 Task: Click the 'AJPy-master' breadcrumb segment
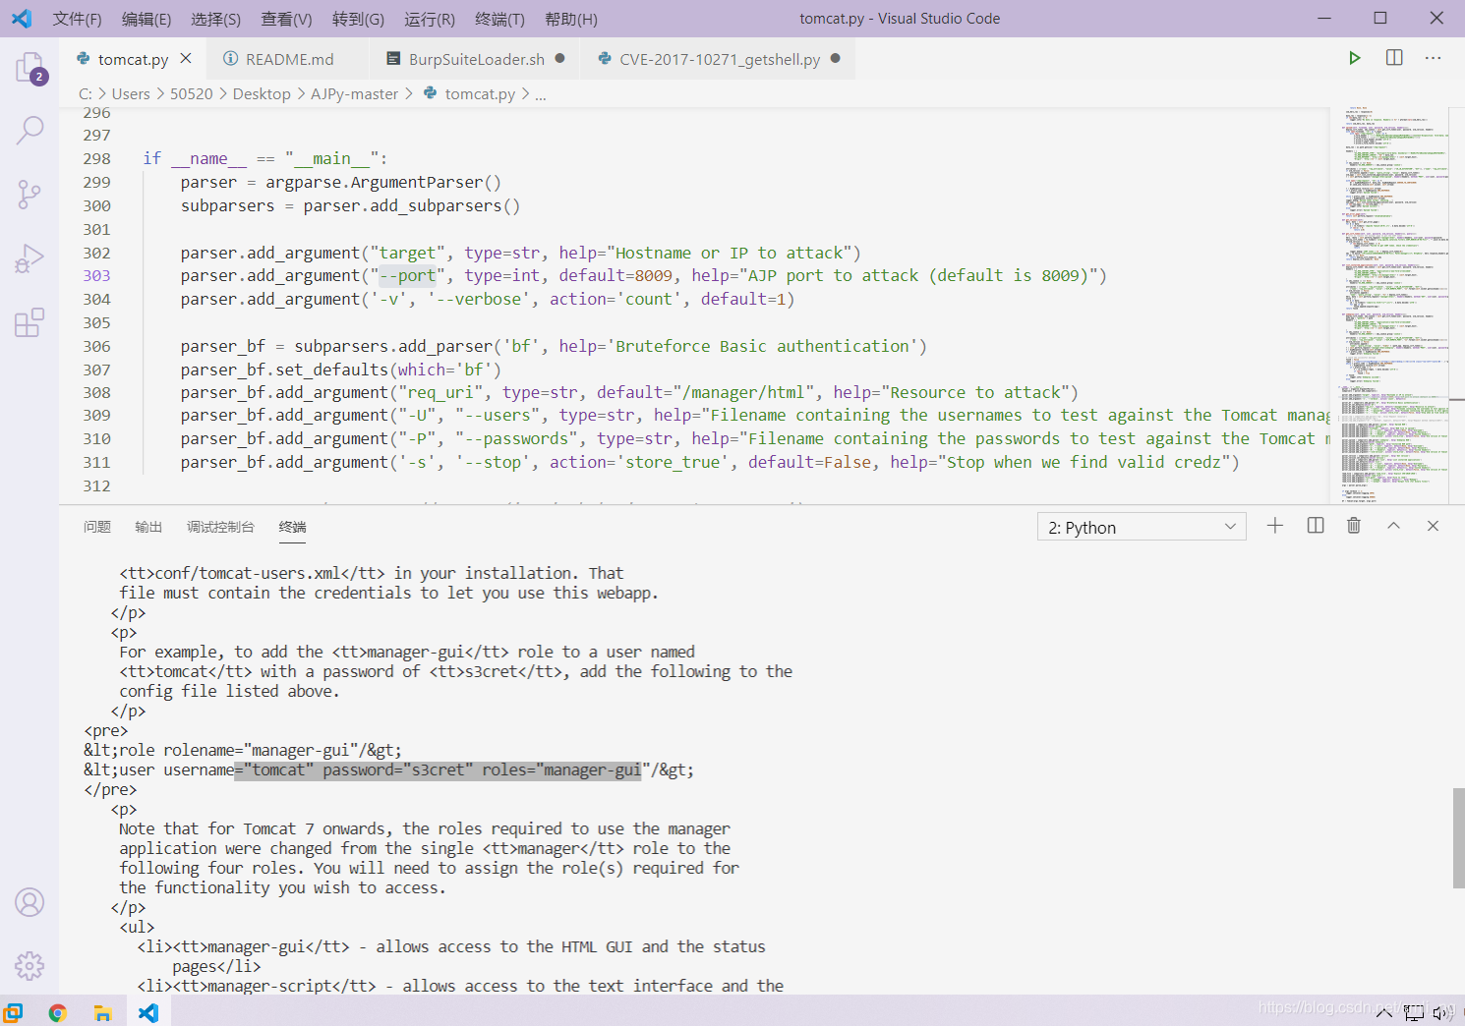(354, 93)
